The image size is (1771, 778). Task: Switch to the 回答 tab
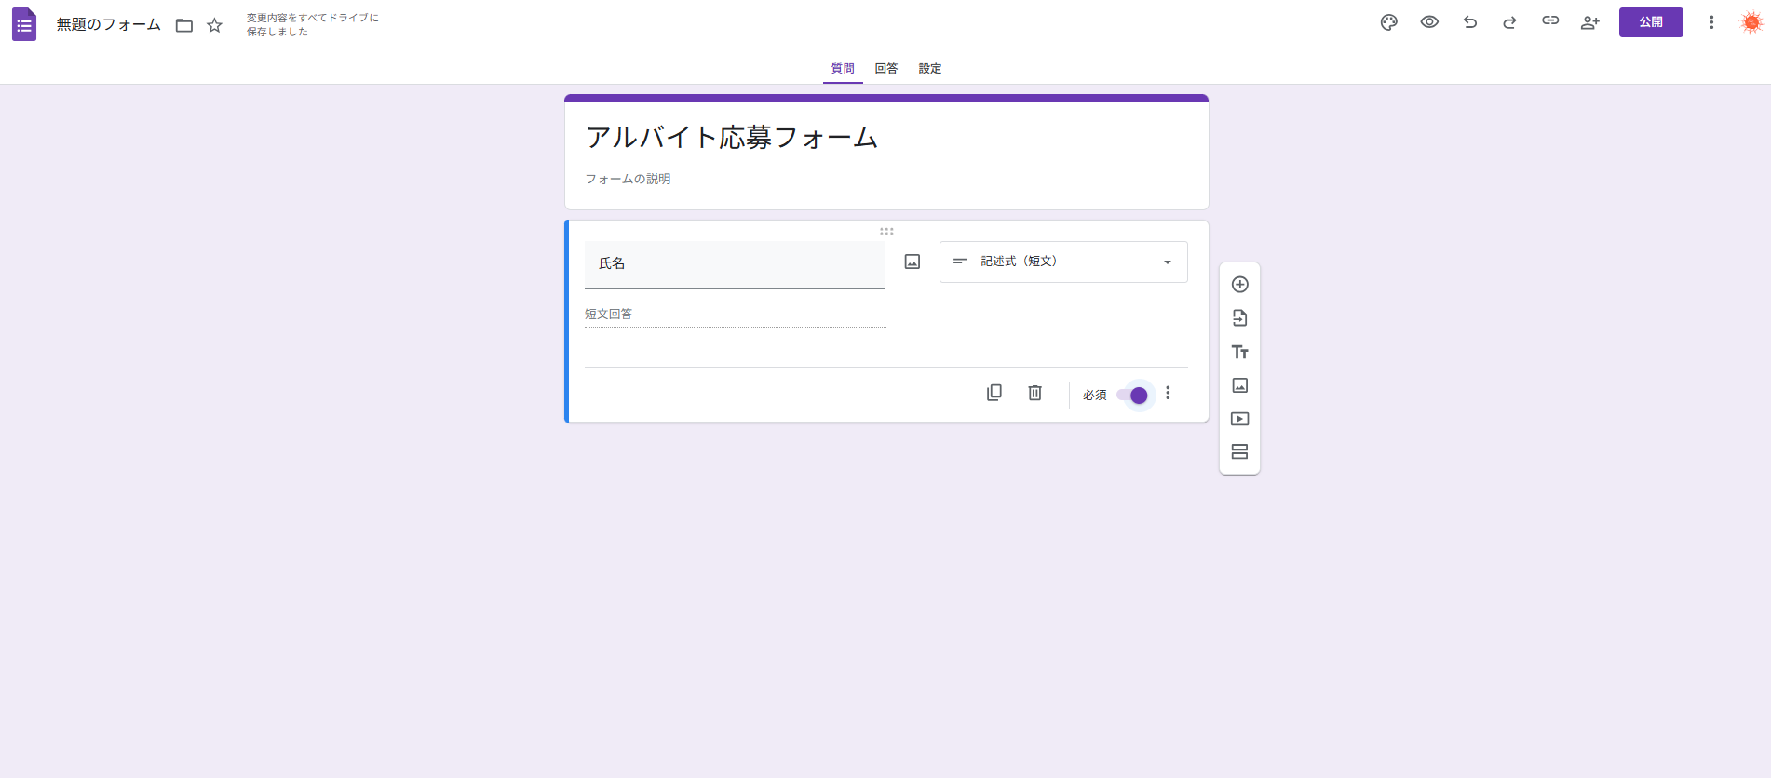point(885,69)
